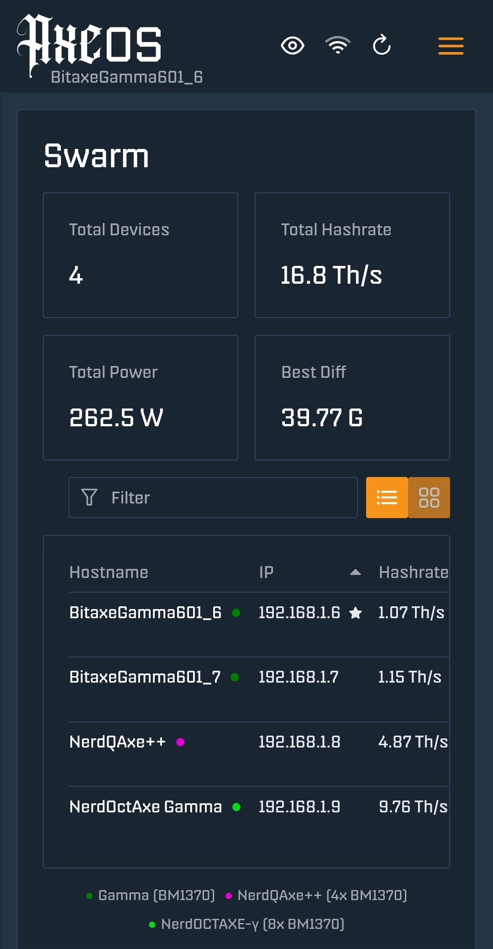Viewport: 493px width, 949px height.
Task: Toggle the eye visibility icon in header
Action: pos(292,46)
